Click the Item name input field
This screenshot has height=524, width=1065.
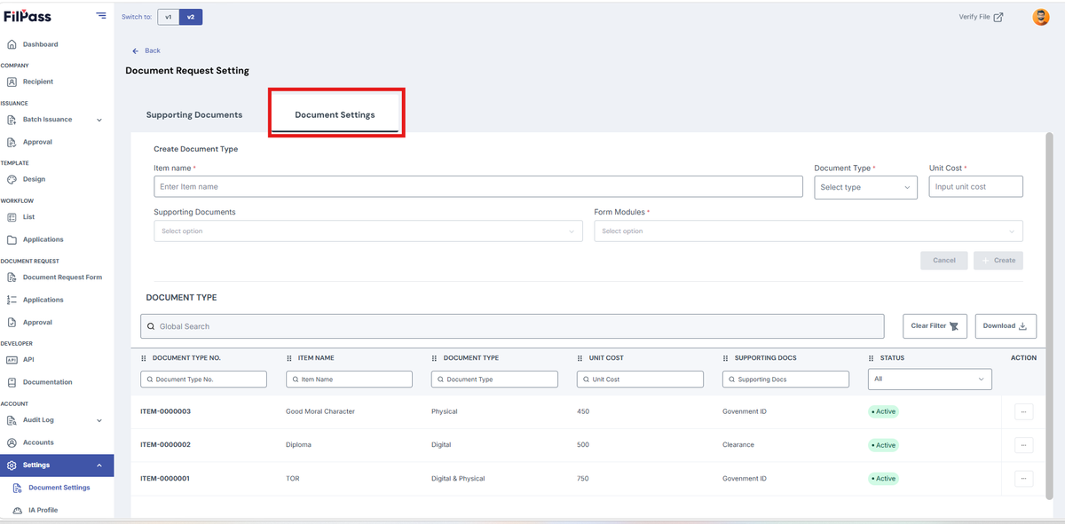478,186
